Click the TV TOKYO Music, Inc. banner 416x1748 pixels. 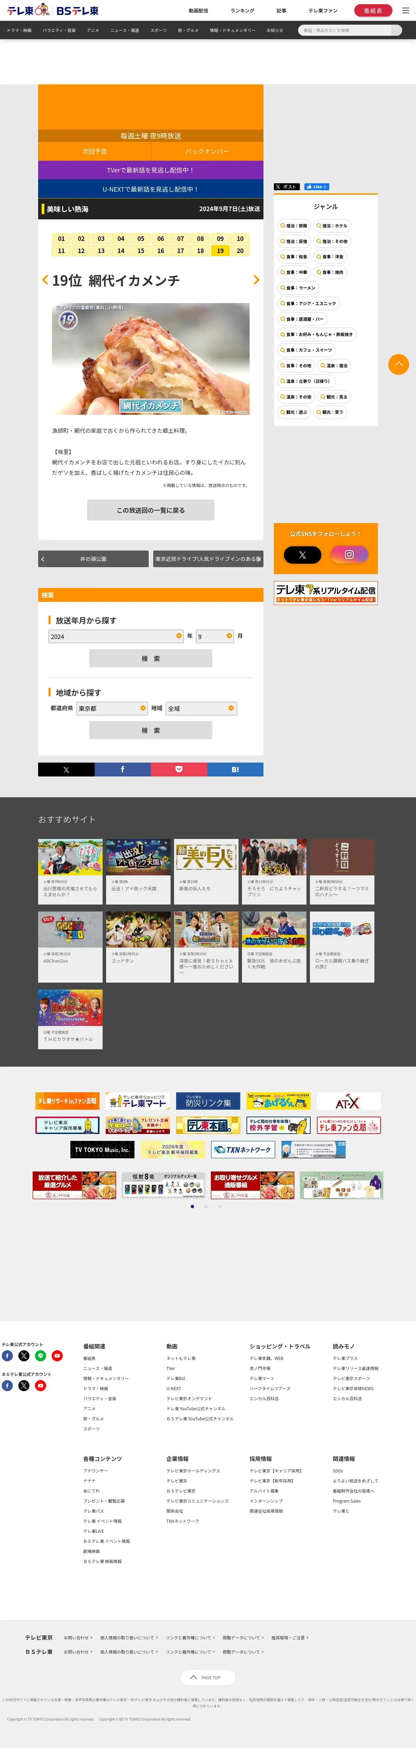(102, 1150)
